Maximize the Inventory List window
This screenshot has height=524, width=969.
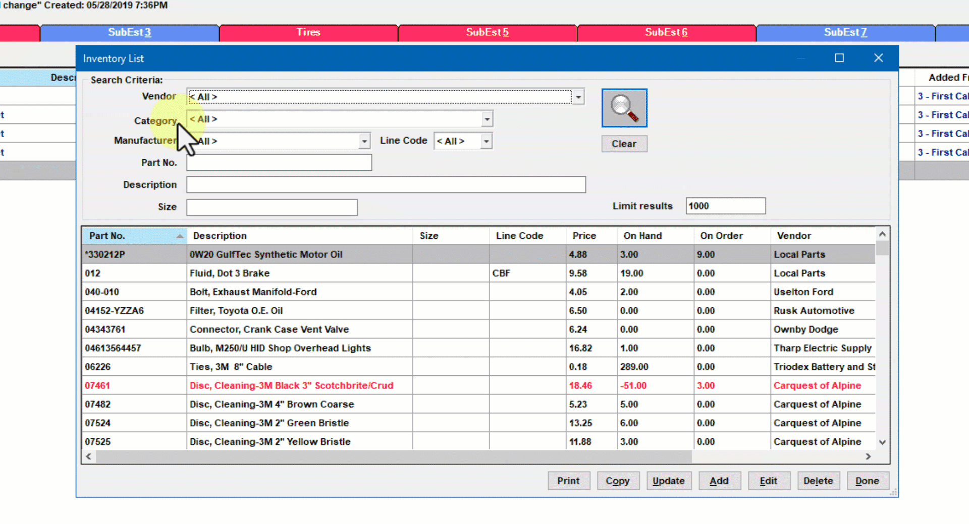coord(839,58)
